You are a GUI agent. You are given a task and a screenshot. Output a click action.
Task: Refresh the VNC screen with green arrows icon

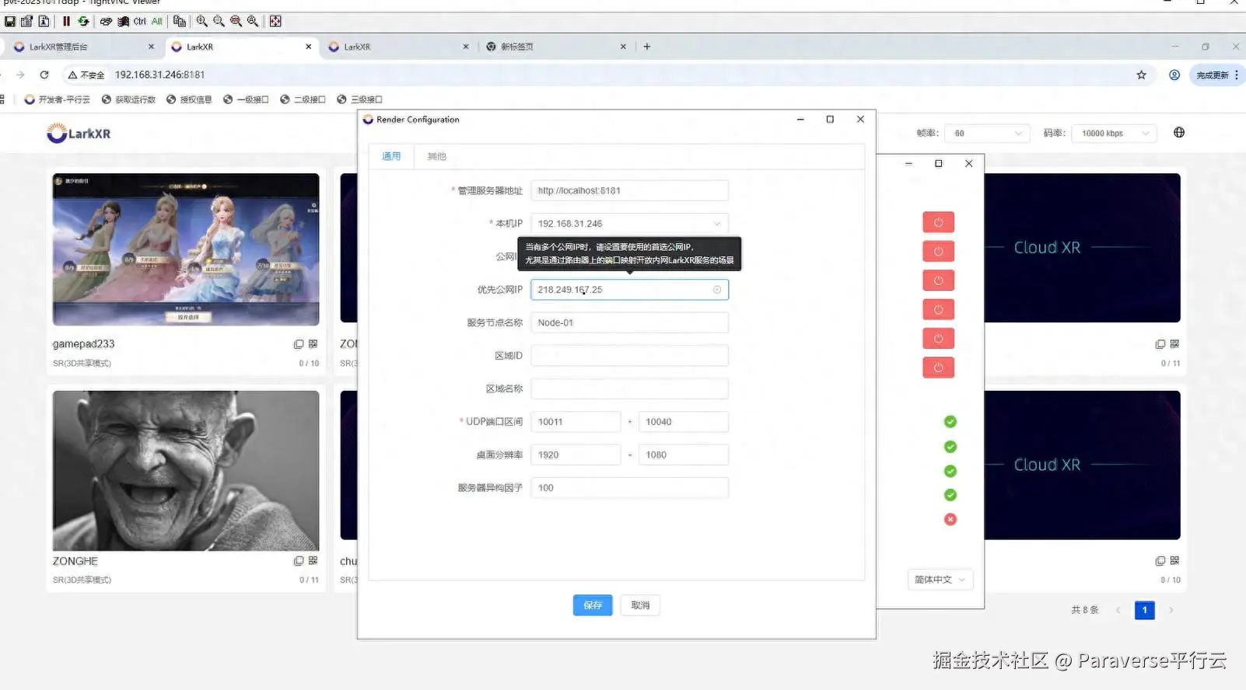click(x=83, y=21)
